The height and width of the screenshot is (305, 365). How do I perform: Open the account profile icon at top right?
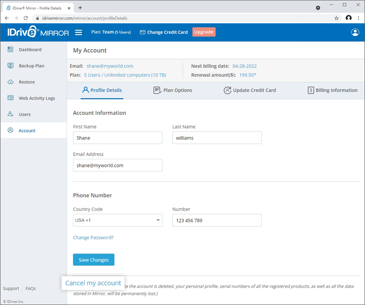[x=355, y=32]
